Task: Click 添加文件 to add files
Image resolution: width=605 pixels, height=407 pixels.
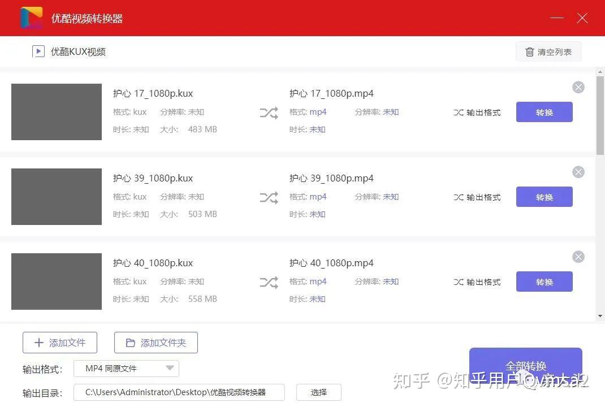Action: (59, 342)
